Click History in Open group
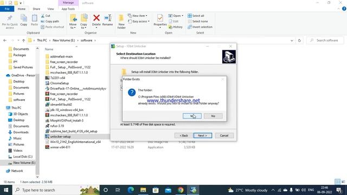347x195 pixels. (176, 27)
